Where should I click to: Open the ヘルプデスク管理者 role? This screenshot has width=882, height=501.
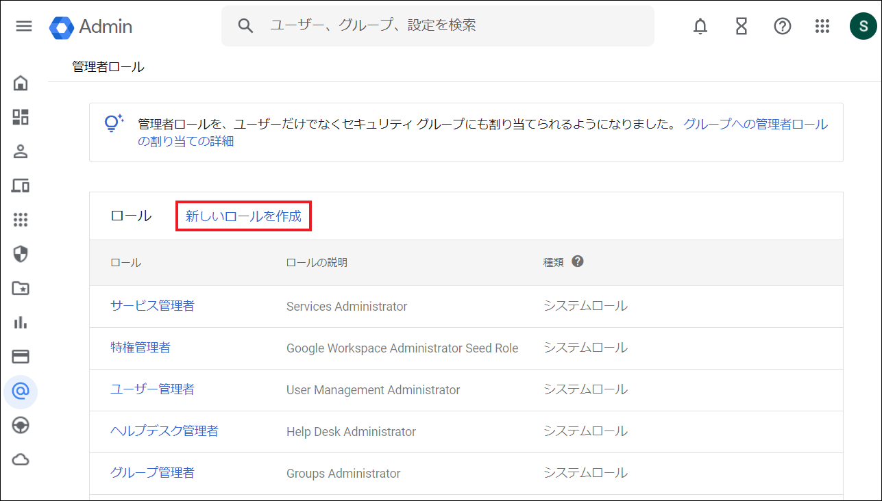164,431
